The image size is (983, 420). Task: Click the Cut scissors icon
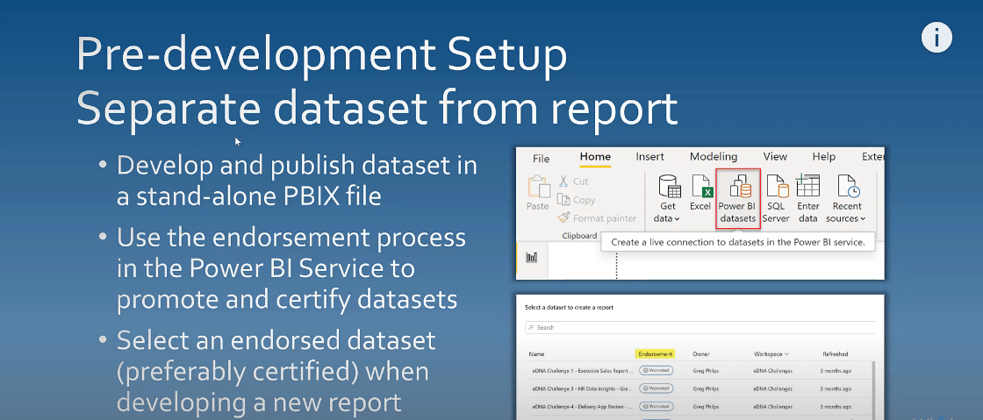[563, 182]
